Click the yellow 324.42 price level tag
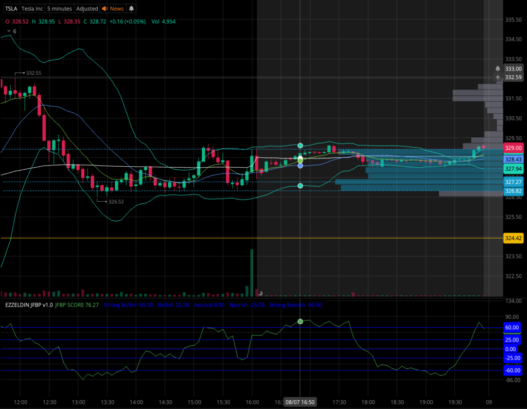Viewport: 527px width, 409px height. pyautogui.click(x=513, y=238)
